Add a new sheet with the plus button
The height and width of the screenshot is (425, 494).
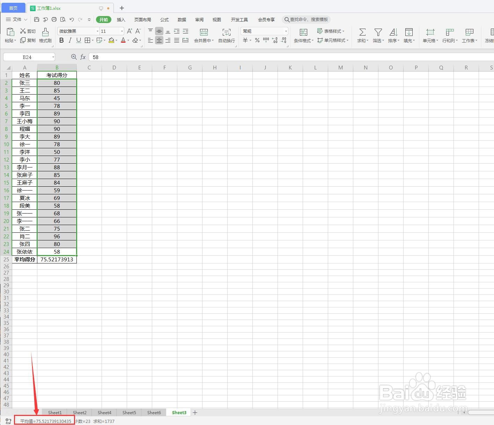click(195, 412)
